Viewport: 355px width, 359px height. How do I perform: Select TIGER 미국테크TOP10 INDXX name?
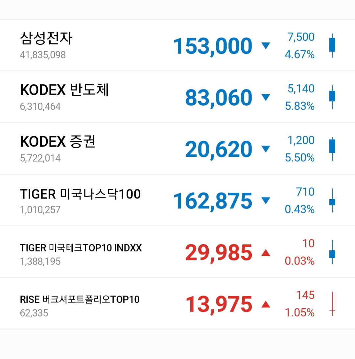[x=81, y=248]
